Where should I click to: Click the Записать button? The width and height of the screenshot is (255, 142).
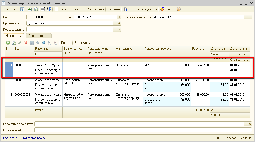pos(231,138)
